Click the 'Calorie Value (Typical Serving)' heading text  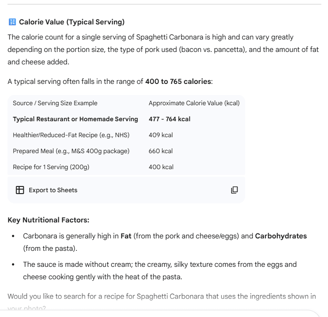72,22
